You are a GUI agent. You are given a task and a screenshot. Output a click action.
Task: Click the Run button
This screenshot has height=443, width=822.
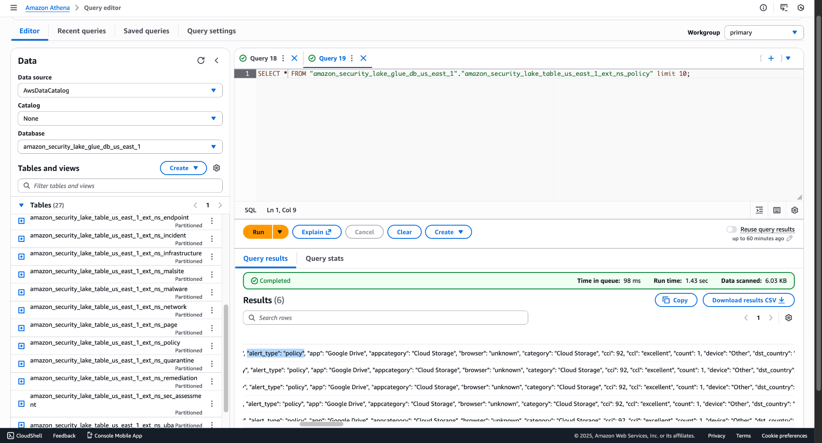[x=258, y=232]
